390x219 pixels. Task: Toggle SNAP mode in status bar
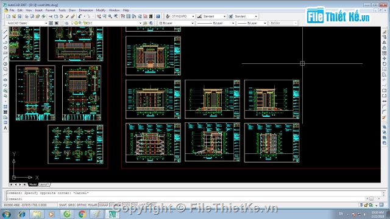(62, 205)
